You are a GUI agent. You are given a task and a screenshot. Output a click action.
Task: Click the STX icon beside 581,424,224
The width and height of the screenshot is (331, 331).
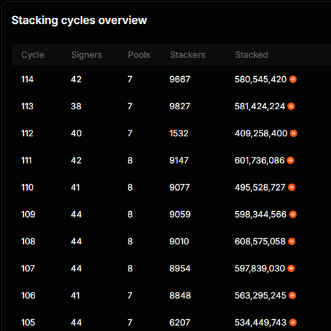(x=291, y=107)
